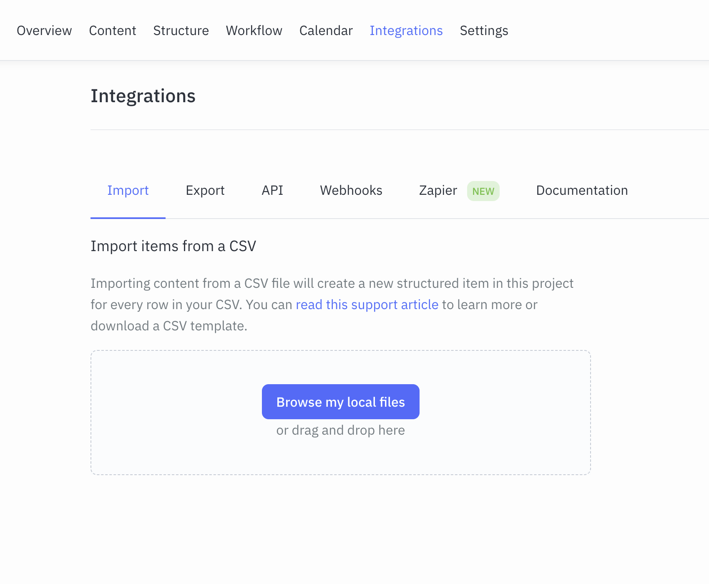
Task: Open the Overview navigation item
Action: click(x=44, y=30)
